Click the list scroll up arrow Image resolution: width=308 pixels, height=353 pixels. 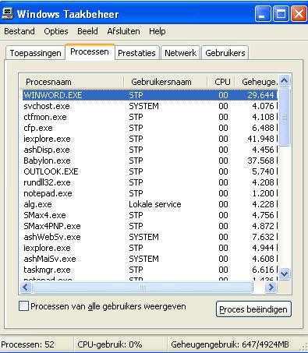click(284, 81)
